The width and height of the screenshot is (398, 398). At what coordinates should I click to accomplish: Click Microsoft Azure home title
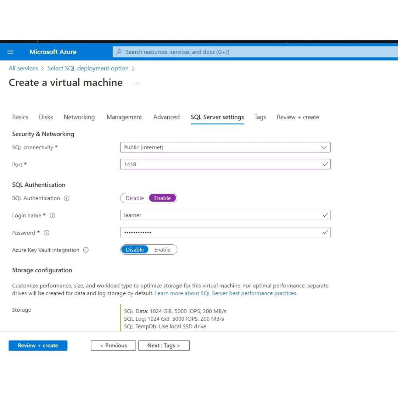click(x=53, y=52)
